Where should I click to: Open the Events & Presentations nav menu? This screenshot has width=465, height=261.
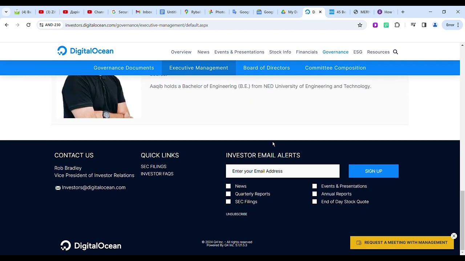(239, 52)
